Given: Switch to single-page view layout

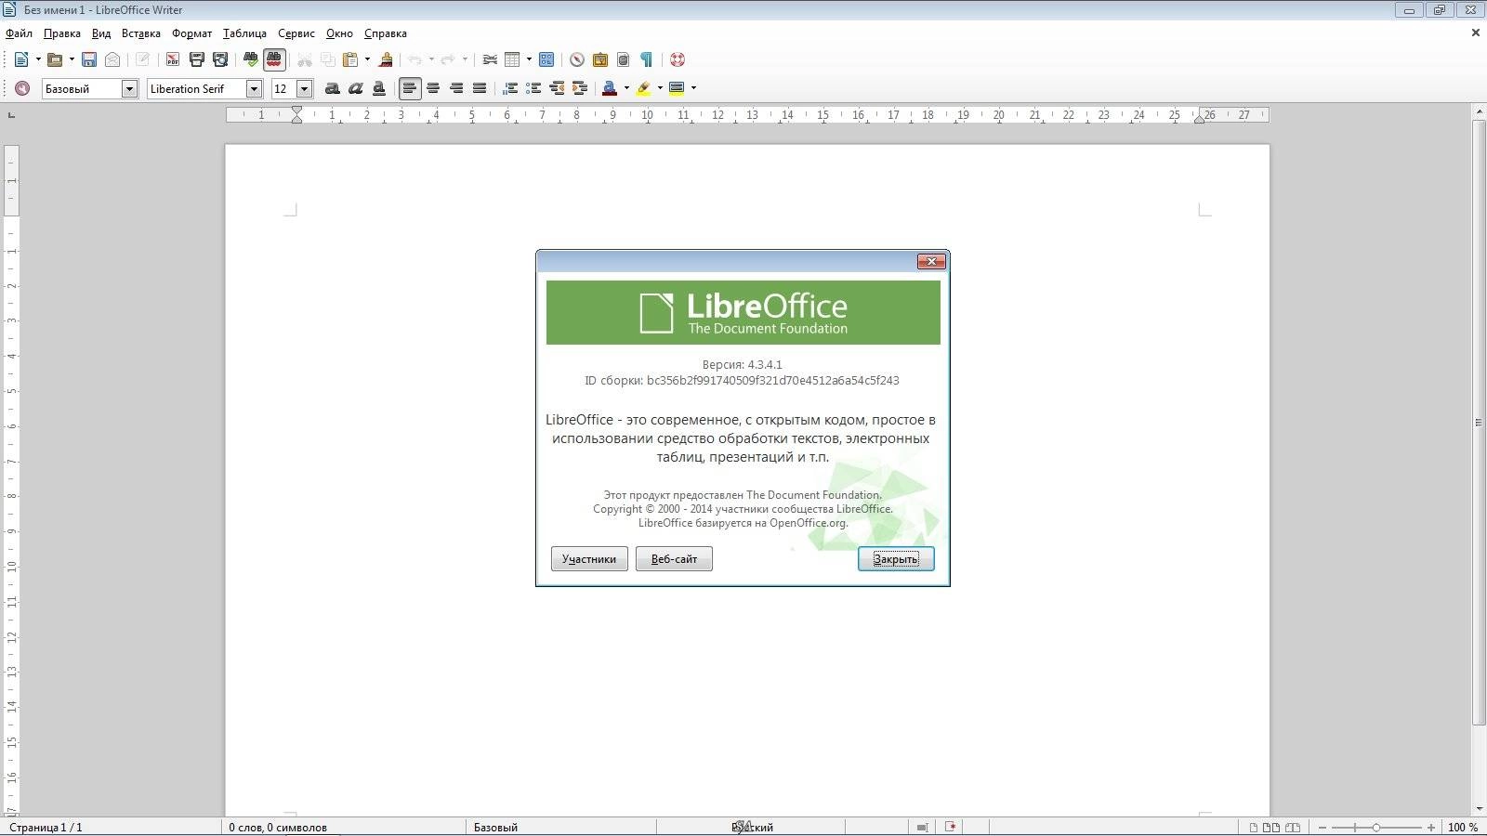Looking at the screenshot, I should pos(1254,827).
